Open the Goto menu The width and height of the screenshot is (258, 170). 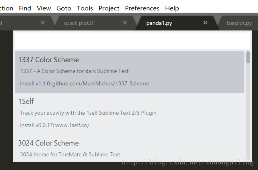click(64, 8)
